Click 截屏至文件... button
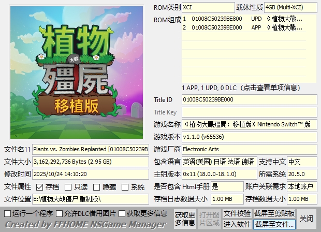321x232 pixels. pyautogui.click(x=274, y=224)
